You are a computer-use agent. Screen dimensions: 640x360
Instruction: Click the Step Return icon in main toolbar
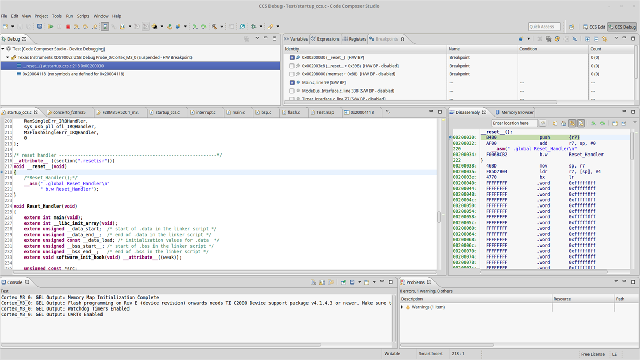(94, 26)
